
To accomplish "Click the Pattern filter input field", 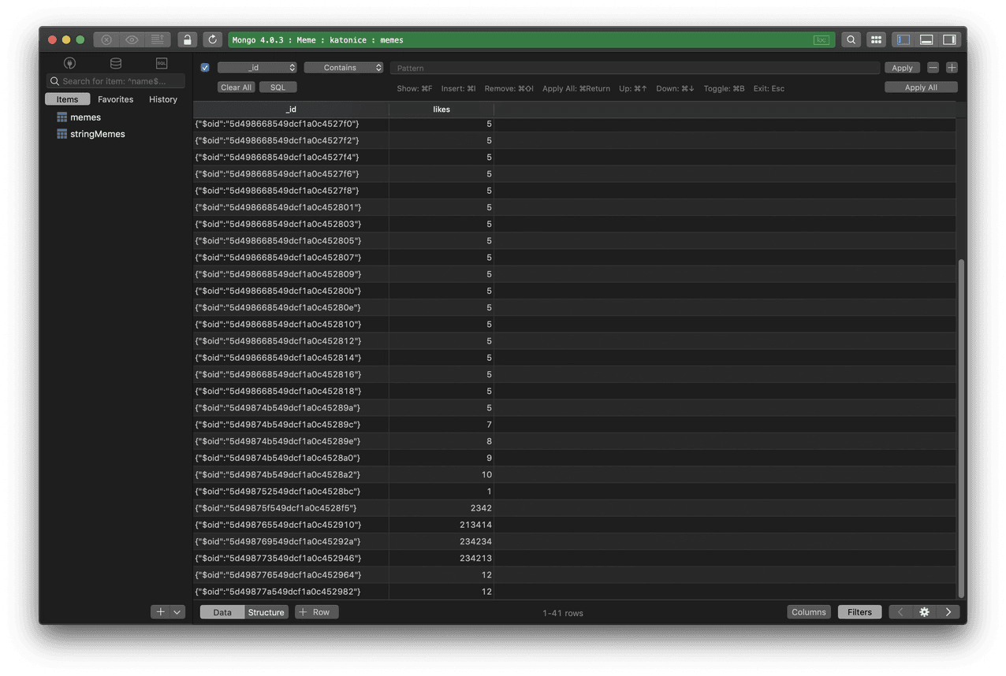I will click(x=634, y=69).
